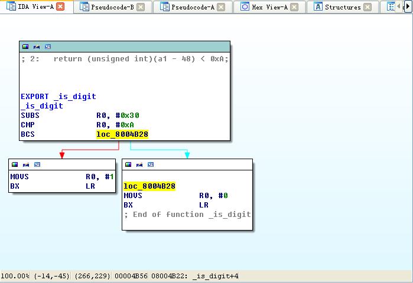Open the Pseudocode-B tab
Viewport: 413px width, 283px height.
coord(112,7)
